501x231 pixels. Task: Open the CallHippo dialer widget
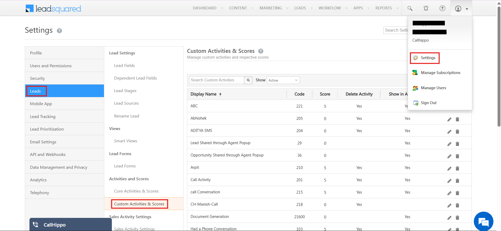tap(71, 224)
